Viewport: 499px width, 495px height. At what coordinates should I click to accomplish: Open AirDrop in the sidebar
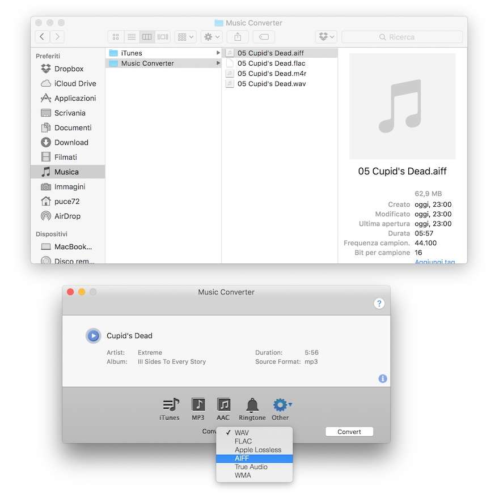point(68,216)
